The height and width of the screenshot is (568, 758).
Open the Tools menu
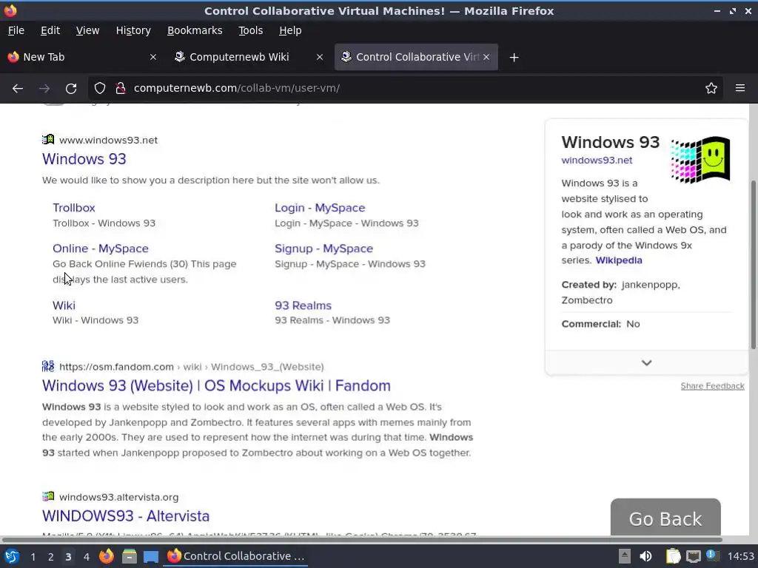pyautogui.click(x=250, y=30)
